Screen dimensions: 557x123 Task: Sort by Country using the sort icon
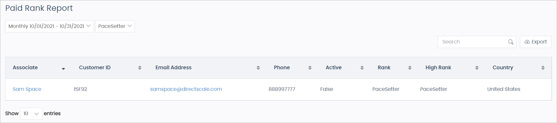click(x=543, y=68)
